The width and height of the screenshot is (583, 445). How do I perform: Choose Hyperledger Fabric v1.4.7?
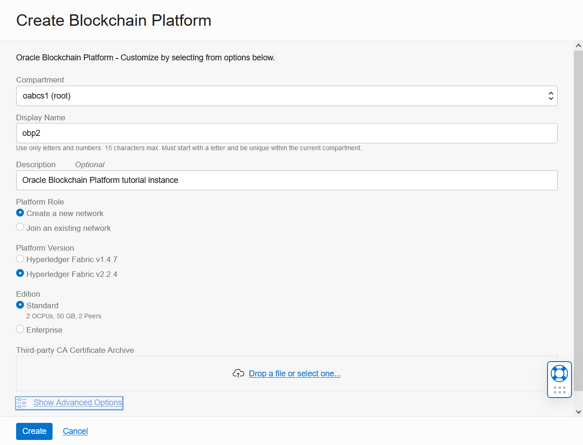(20, 259)
